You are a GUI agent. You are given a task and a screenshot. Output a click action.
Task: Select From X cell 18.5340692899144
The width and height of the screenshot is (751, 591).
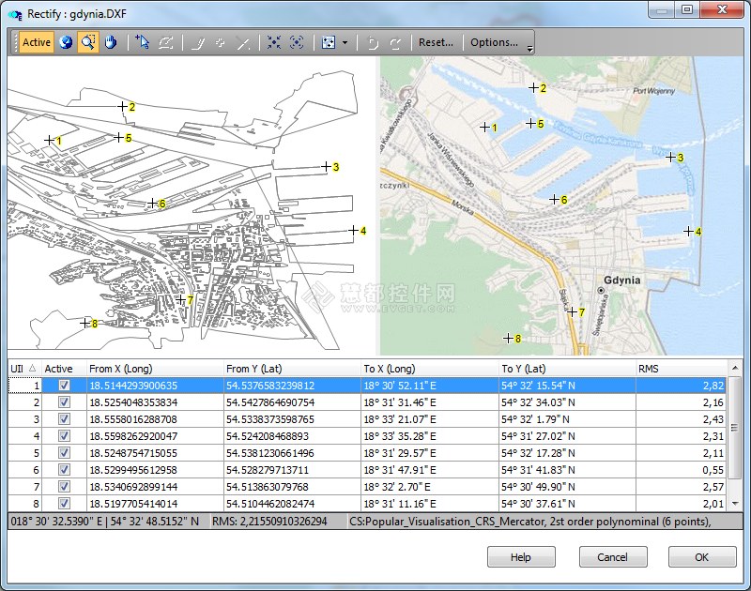(x=155, y=487)
